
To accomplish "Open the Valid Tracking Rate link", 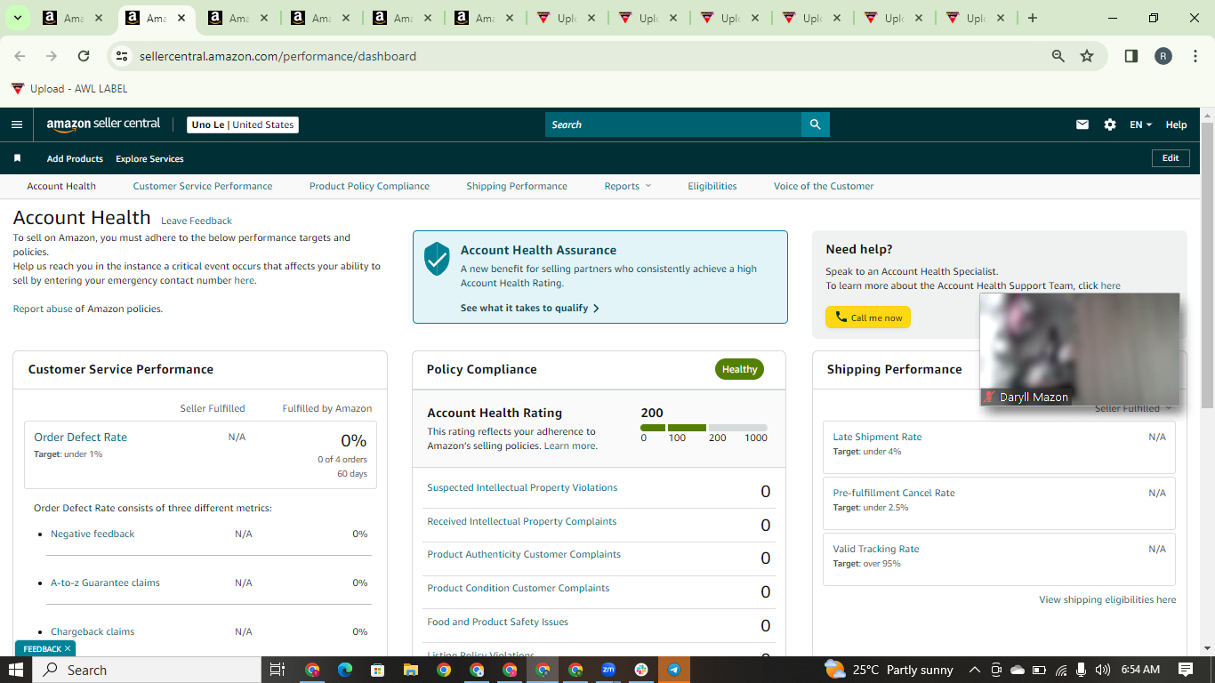I will (876, 549).
